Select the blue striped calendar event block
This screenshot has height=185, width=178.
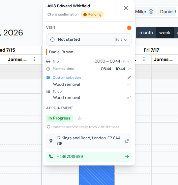(x=97, y=175)
